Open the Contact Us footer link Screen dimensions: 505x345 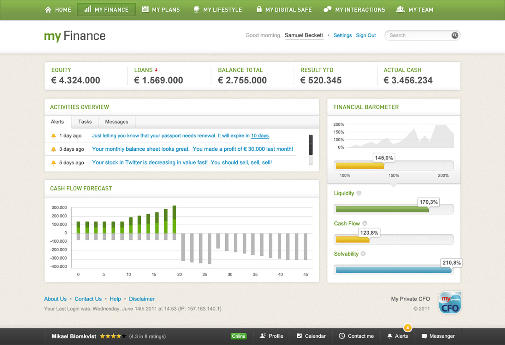88,299
